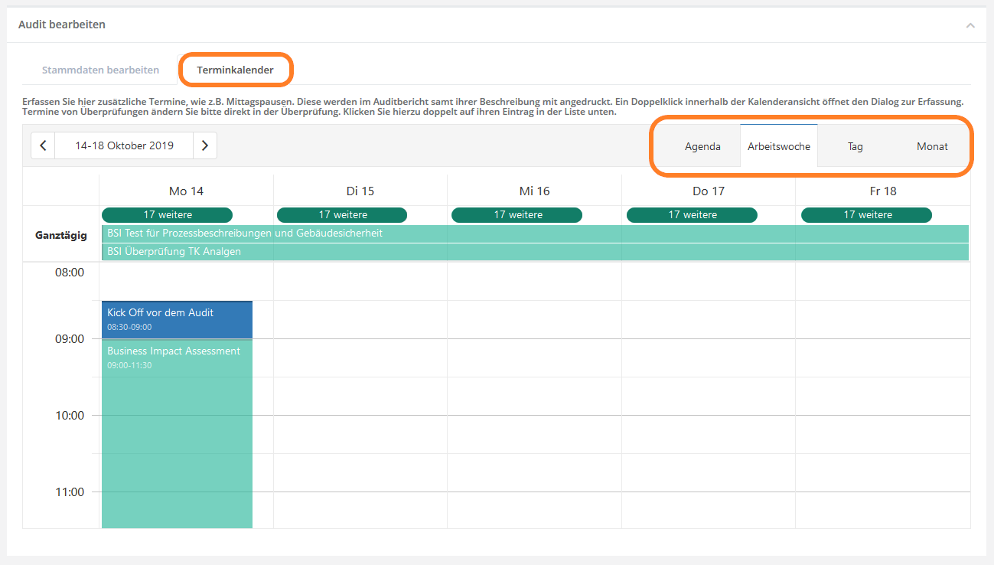Open Kick Off vor dem Audit appointment
This screenshot has height=565, width=994.
[177, 319]
